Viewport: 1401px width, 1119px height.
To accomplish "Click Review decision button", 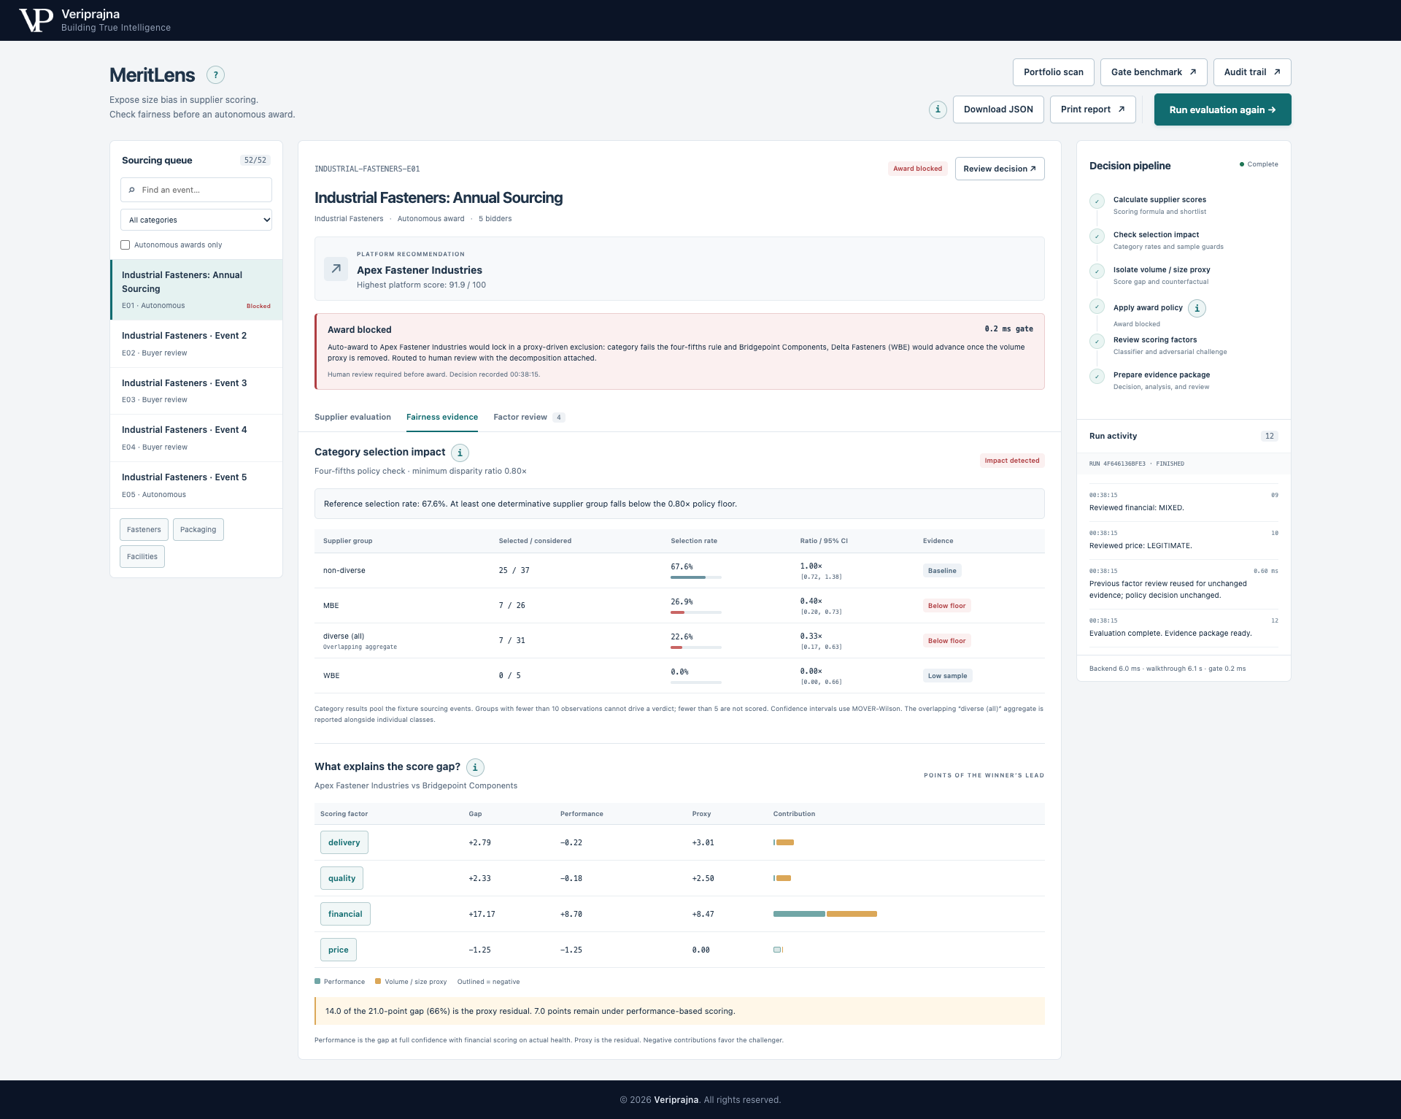I will [x=1000, y=169].
